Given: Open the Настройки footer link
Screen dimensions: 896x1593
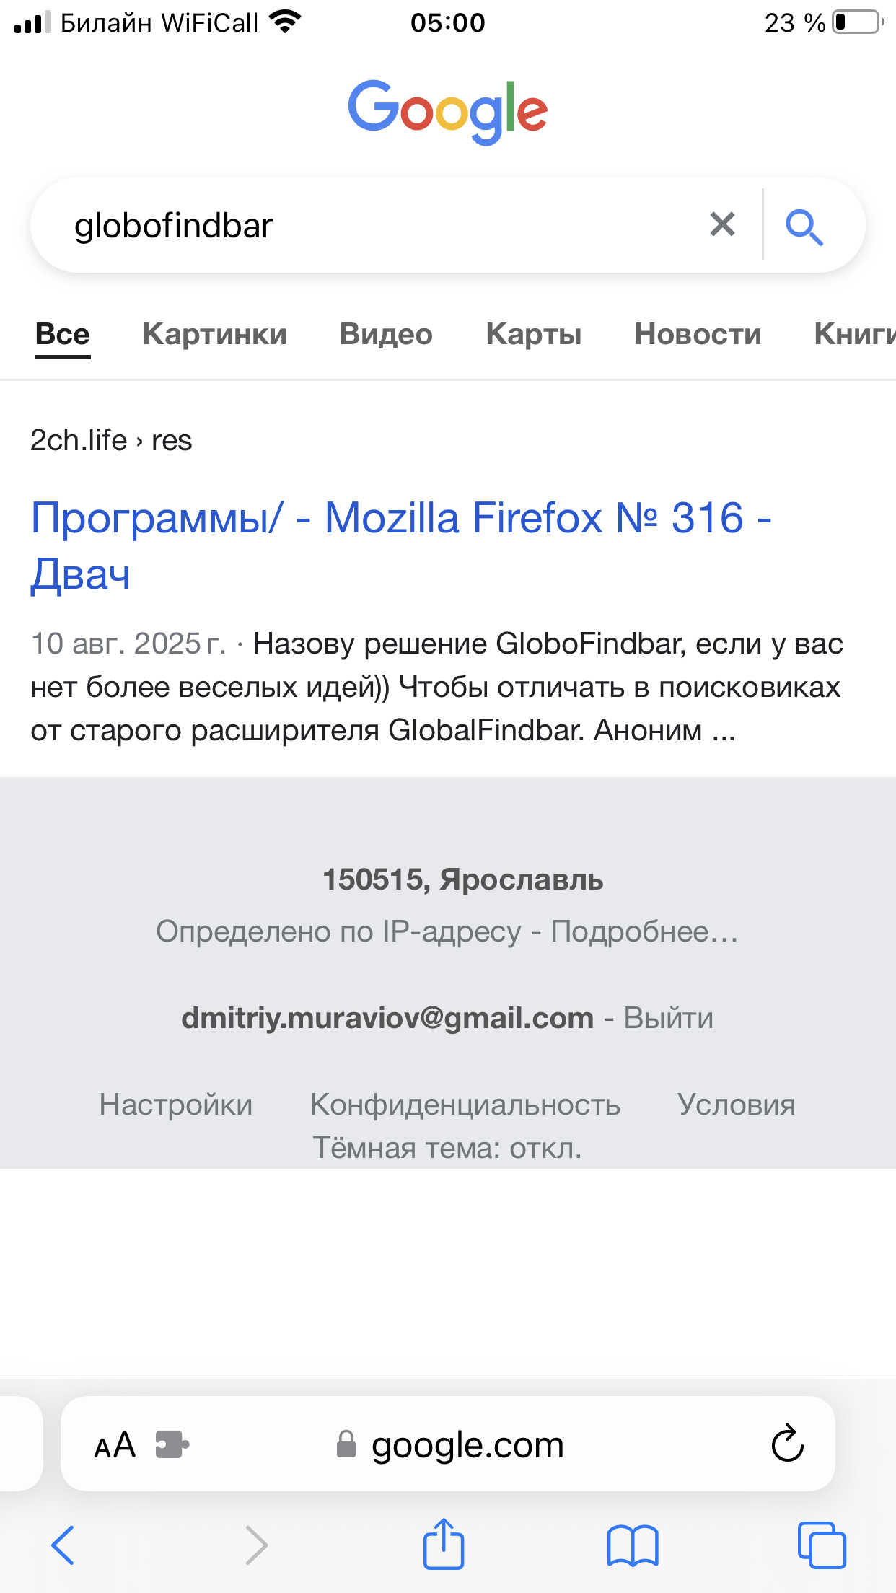Looking at the screenshot, I should point(176,1105).
